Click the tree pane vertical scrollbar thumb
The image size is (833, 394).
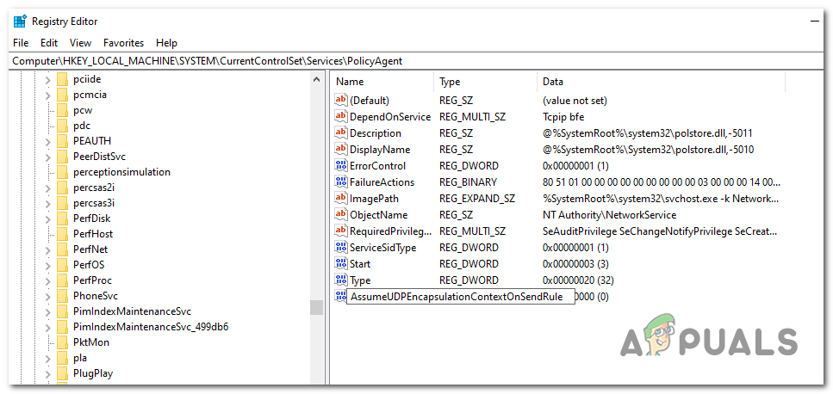click(316, 308)
